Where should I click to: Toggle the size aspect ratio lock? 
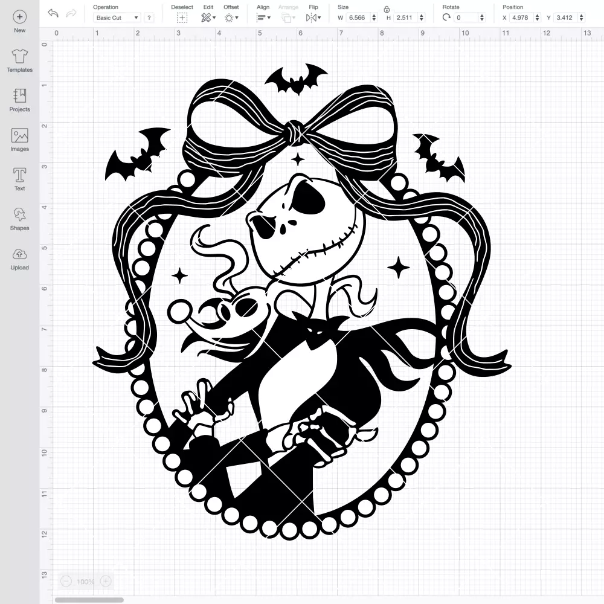click(x=387, y=9)
